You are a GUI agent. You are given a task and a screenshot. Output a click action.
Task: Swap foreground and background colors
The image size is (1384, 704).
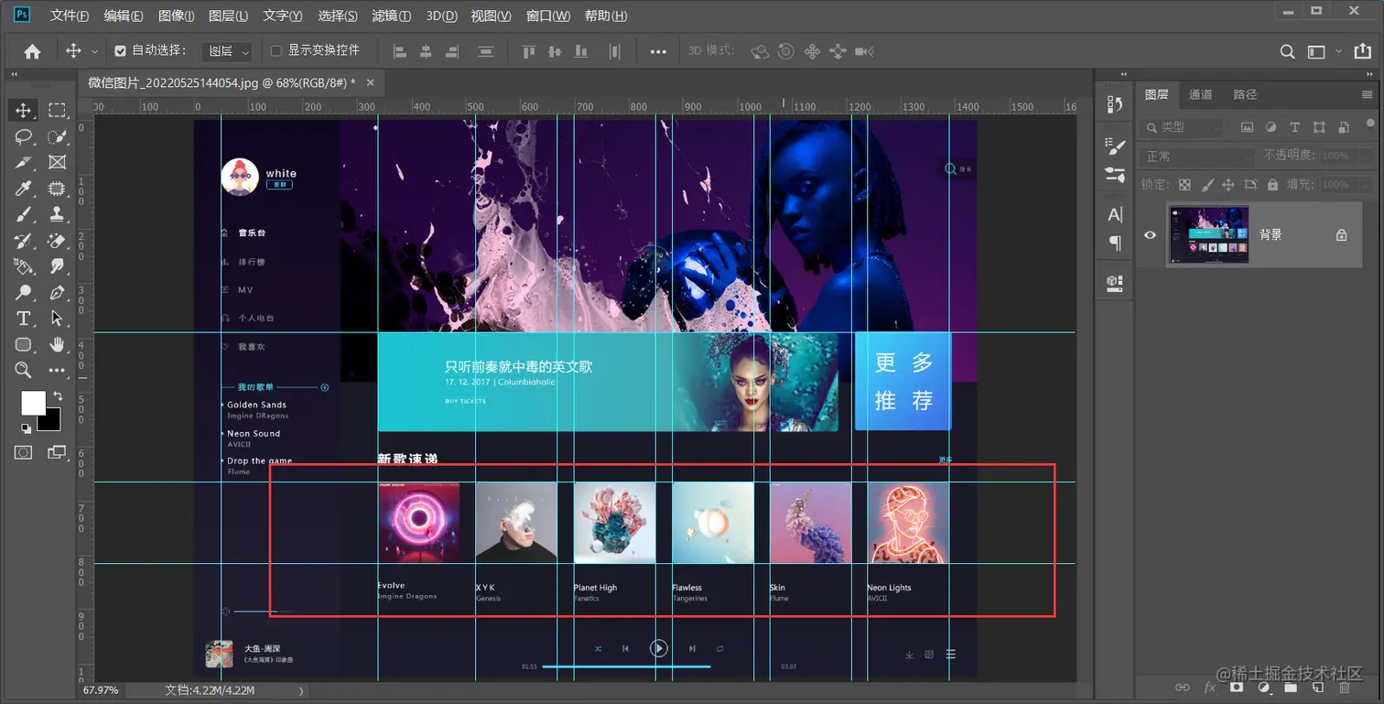coord(58,395)
